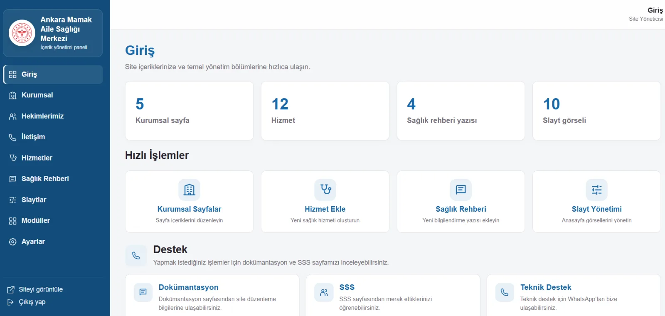Click the document icon in Dokümantasyon card
The width and height of the screenshot is (665, 316).
143,292
